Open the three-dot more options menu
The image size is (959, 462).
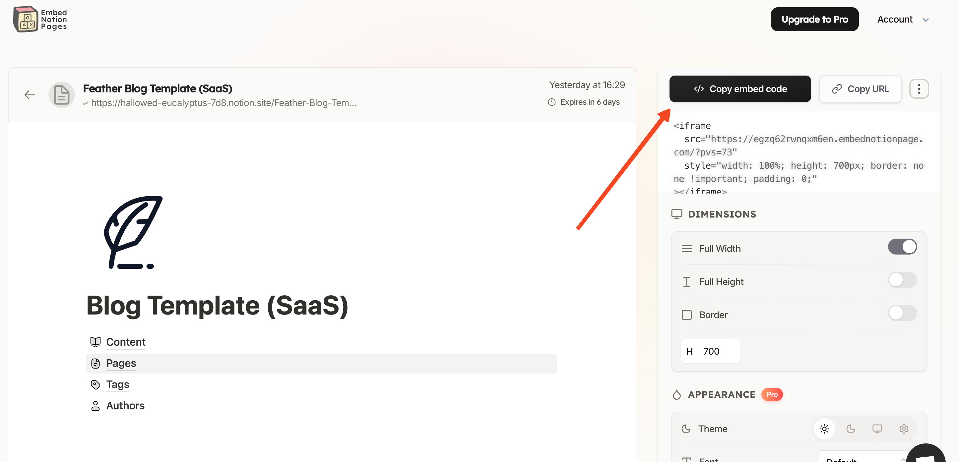pos(919,89)
